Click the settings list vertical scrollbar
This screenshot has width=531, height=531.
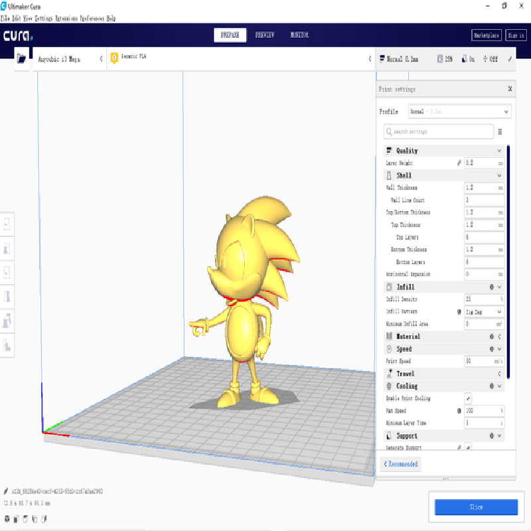pos(508,262)
